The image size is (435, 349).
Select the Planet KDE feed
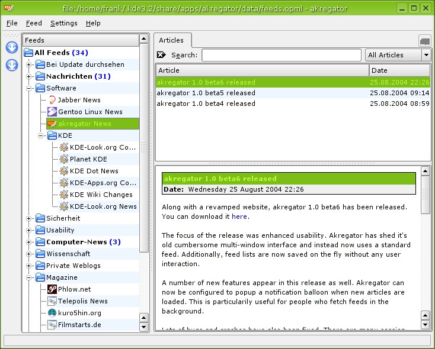88,159
